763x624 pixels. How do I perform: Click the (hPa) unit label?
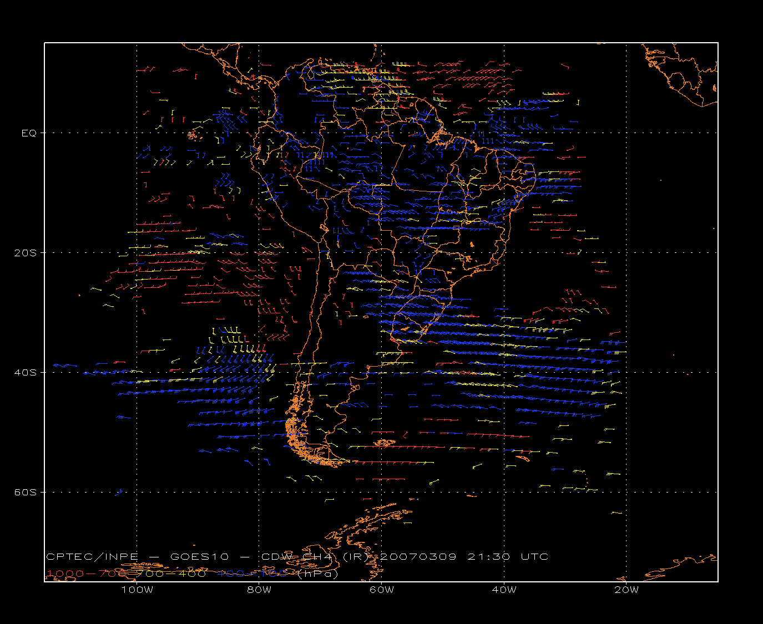click(x=318, y=574)
